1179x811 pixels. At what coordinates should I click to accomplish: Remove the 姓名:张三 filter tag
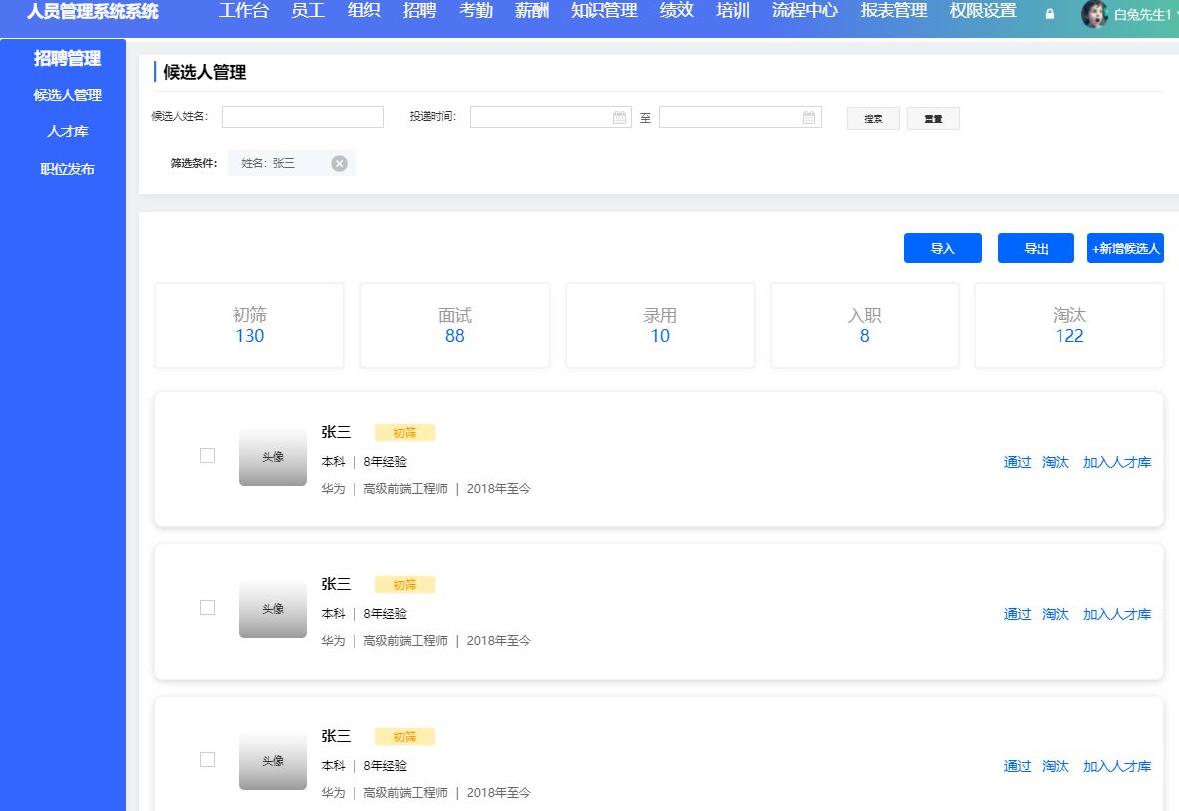tap(339, 162)
